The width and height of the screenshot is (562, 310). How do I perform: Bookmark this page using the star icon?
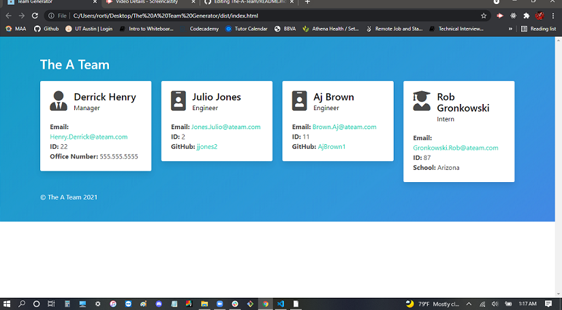(484, 16)
